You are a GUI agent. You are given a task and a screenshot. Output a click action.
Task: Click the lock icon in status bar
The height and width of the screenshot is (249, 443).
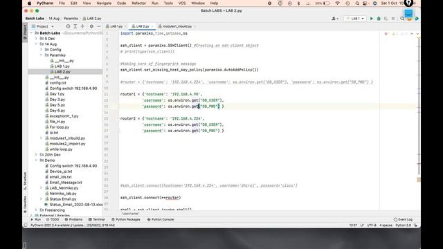[x=415, y=225]
